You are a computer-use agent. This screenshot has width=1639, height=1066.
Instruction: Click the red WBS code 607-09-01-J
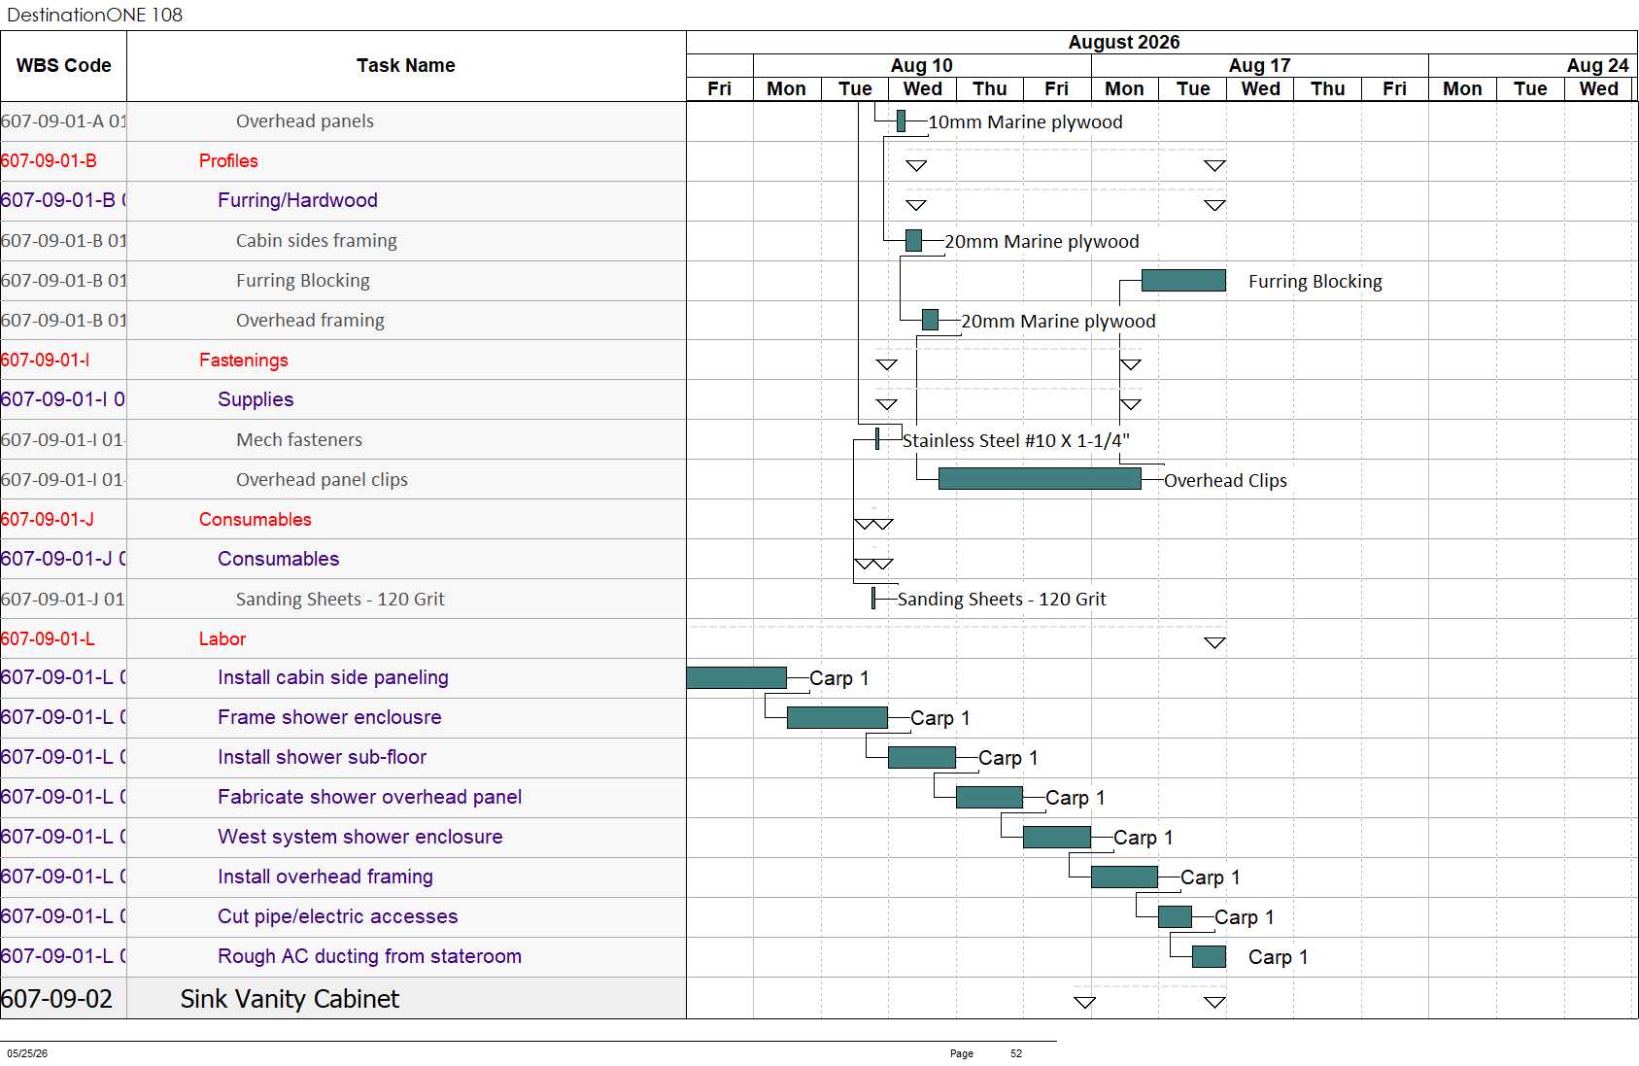coord(48,520)
